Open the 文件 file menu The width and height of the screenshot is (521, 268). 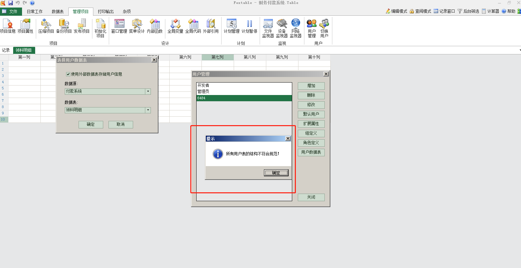pos(11,11)
